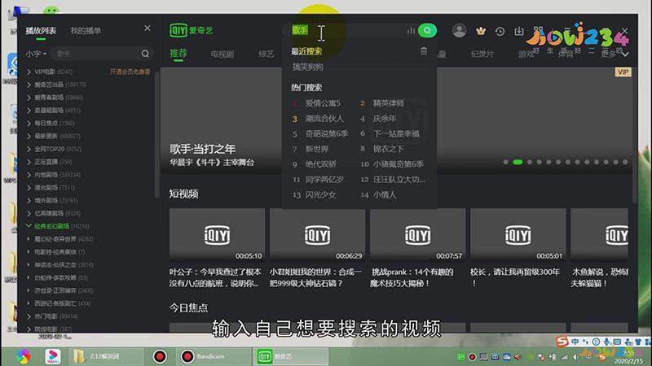Click the iQIYI logo at top left
652x366 pixels.
192,30
